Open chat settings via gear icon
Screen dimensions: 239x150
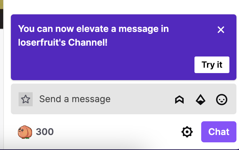tap(187, 132)
